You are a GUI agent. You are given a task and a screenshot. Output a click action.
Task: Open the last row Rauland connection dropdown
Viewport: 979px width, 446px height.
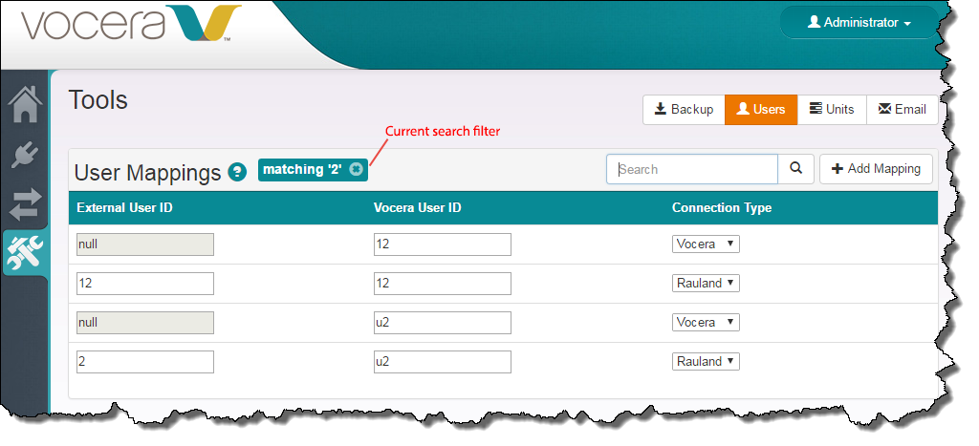click(706, 362)
